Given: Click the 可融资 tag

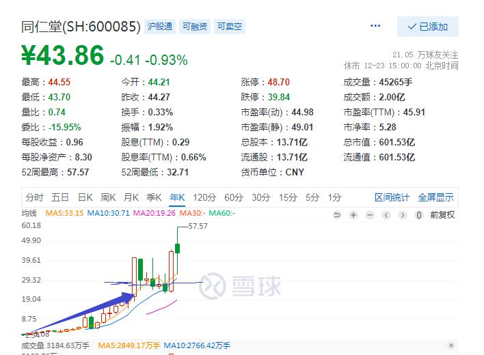Looking at the screenshot, I should [x=195, y=27].
